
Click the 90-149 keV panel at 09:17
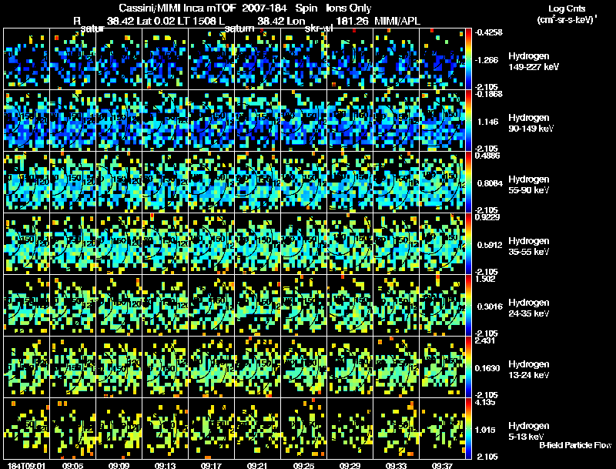tap(211, 121)
